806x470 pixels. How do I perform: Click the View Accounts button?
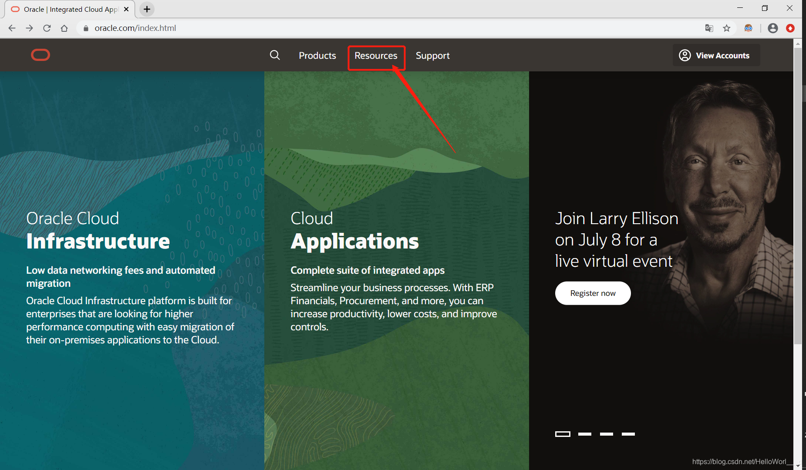click(716, 55)
